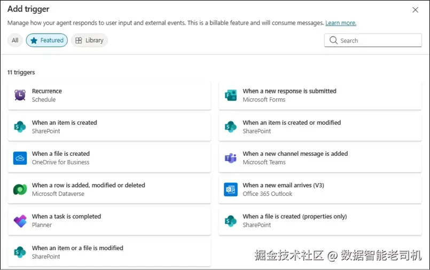Click SharePoint icon beside 'item is created or modified'
The height and width of the screenshot is (270, 430).
click(231, 126)
